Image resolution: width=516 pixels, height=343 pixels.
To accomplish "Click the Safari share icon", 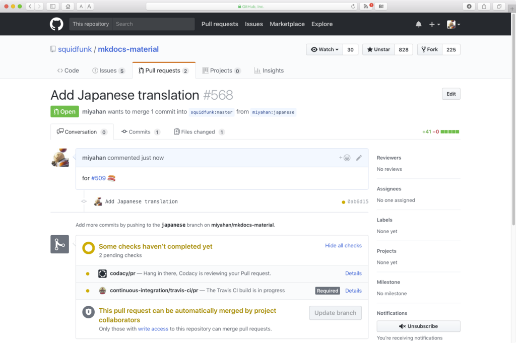I will click(484, 6).
